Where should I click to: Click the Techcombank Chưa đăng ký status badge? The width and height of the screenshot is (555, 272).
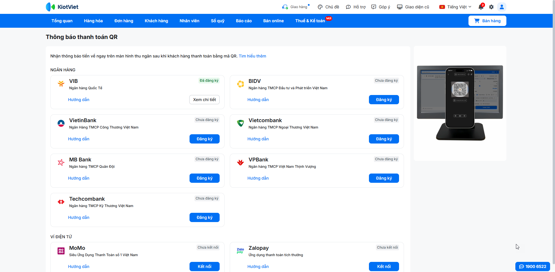click(x=207, y=198)
